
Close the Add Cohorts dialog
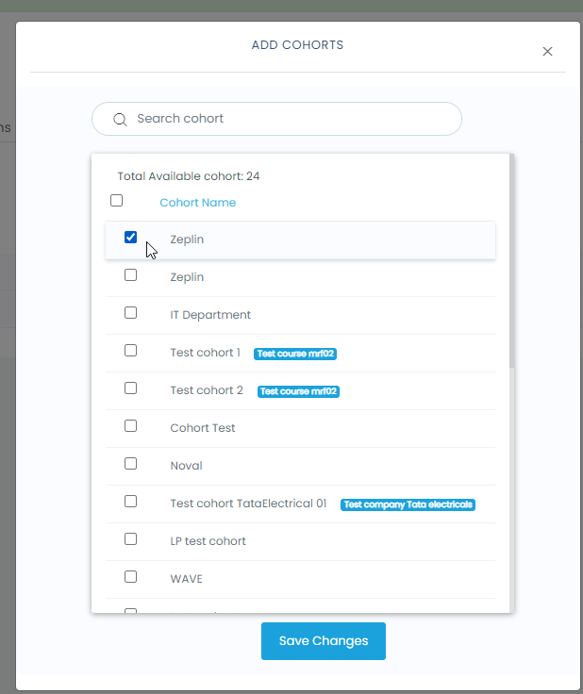point(547,52)
